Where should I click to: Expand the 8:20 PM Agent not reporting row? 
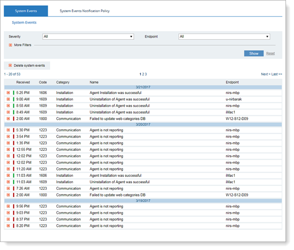[8, 226]
